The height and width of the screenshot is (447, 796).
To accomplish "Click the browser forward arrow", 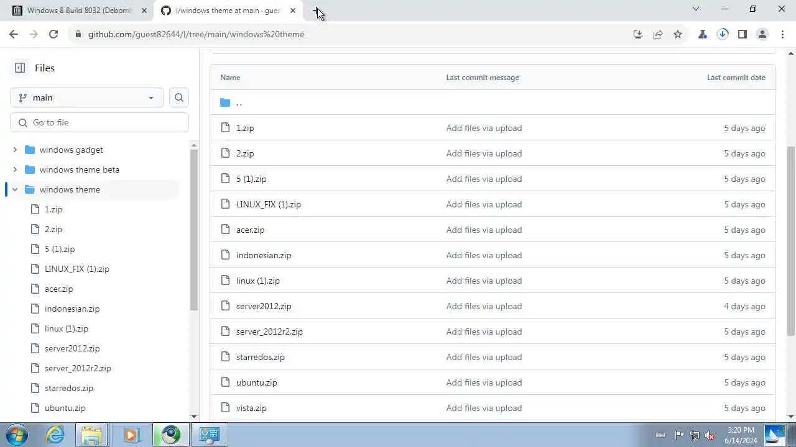I will coord(34,34).
